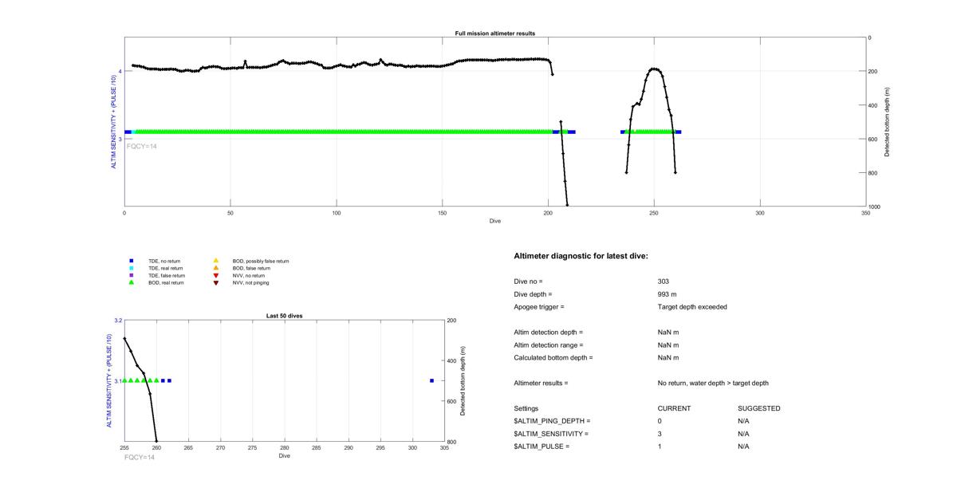Click the blue y-axis tick '3.2' on the Last 50 dives plot
The height and width of the screenshot is (496, 957).
(x=118, y=321)
